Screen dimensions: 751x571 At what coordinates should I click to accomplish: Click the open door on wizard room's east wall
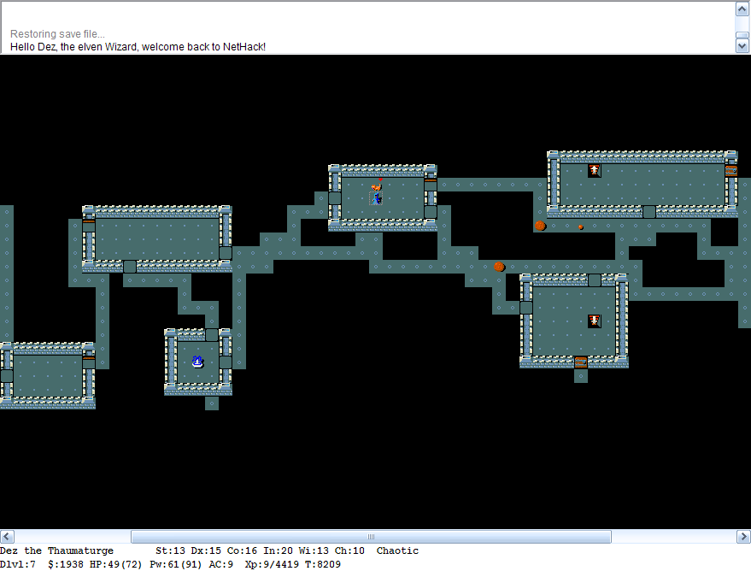tap(431, 185)
